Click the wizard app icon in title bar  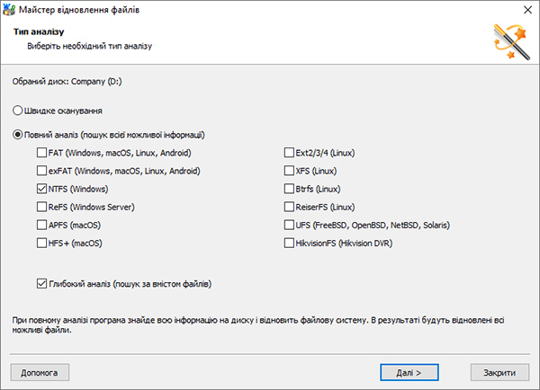pyautogui.click(x=9, y=9)
